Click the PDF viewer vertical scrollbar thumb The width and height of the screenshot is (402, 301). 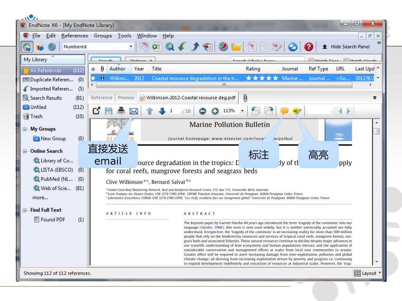(376, 131)
